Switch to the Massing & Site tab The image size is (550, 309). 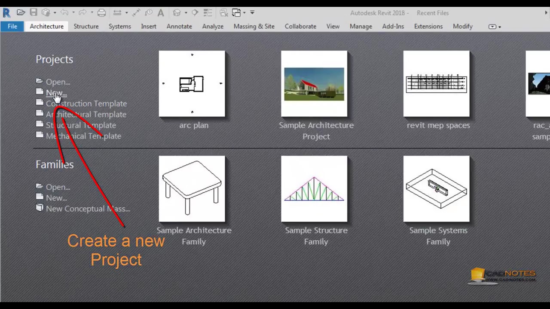click(x=254, y=26)
